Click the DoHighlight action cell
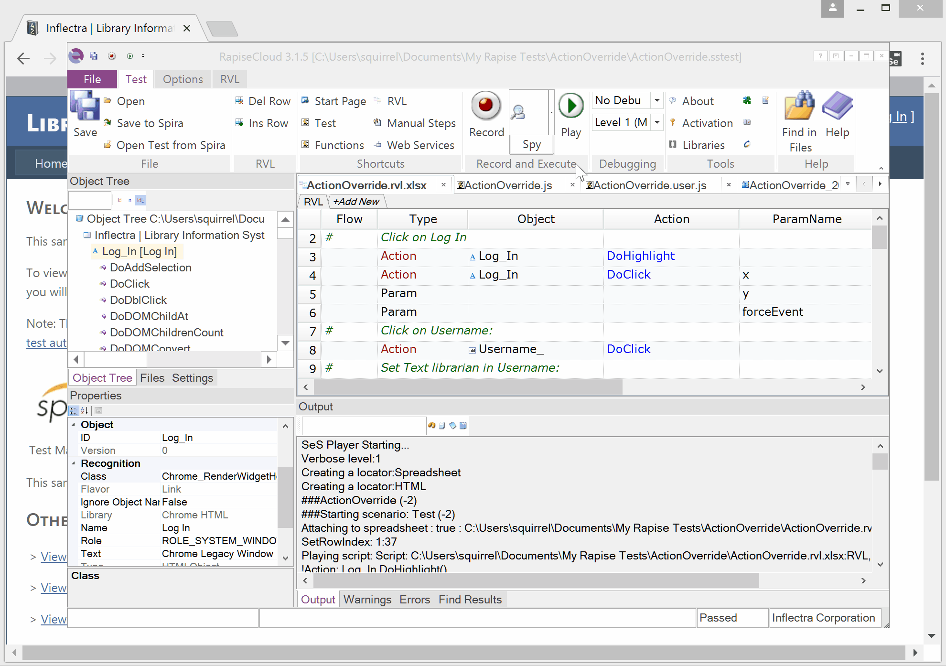 tap(640, 256)
